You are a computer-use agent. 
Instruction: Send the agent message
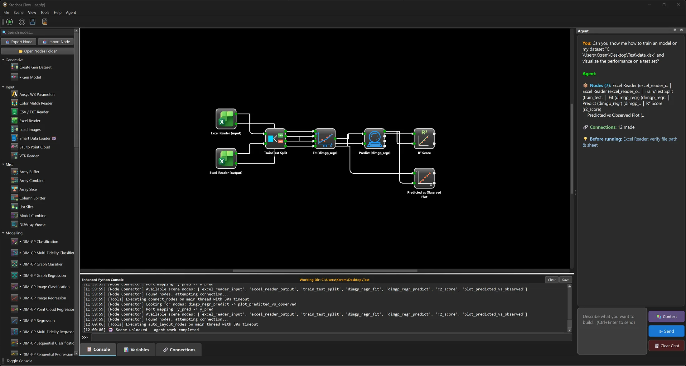coord(666,331)
